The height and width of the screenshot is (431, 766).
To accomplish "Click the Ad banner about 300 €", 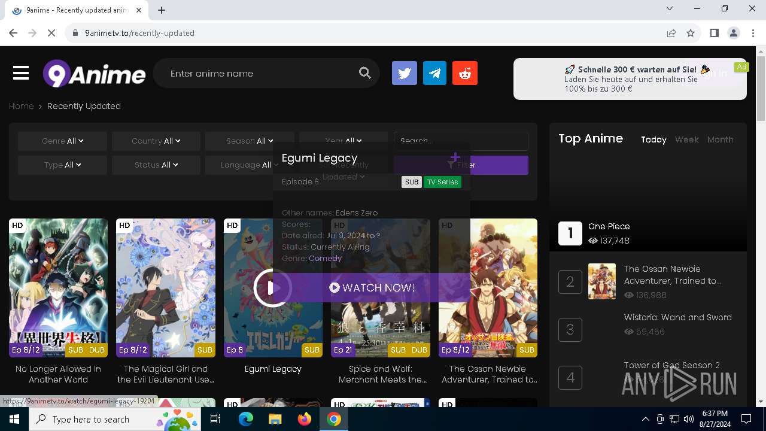I will click(x=630, y=79).
